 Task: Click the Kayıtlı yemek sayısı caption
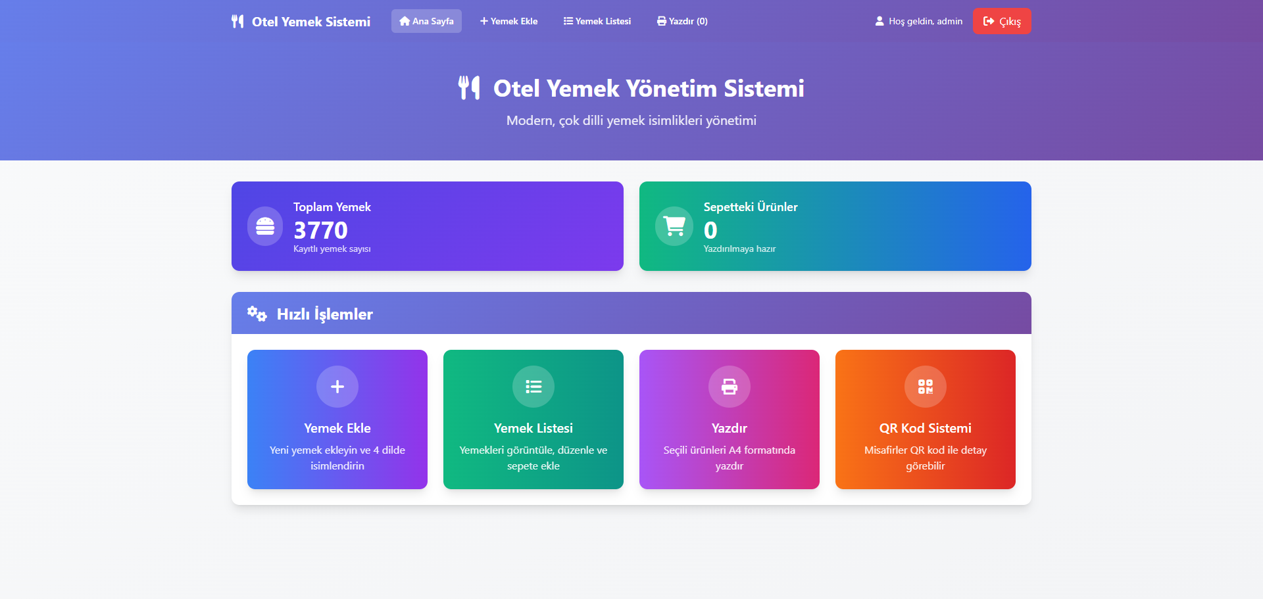[332, 249]
